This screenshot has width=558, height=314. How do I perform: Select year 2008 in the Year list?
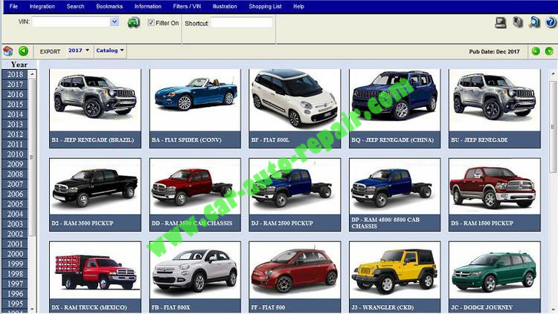point(15,174)
